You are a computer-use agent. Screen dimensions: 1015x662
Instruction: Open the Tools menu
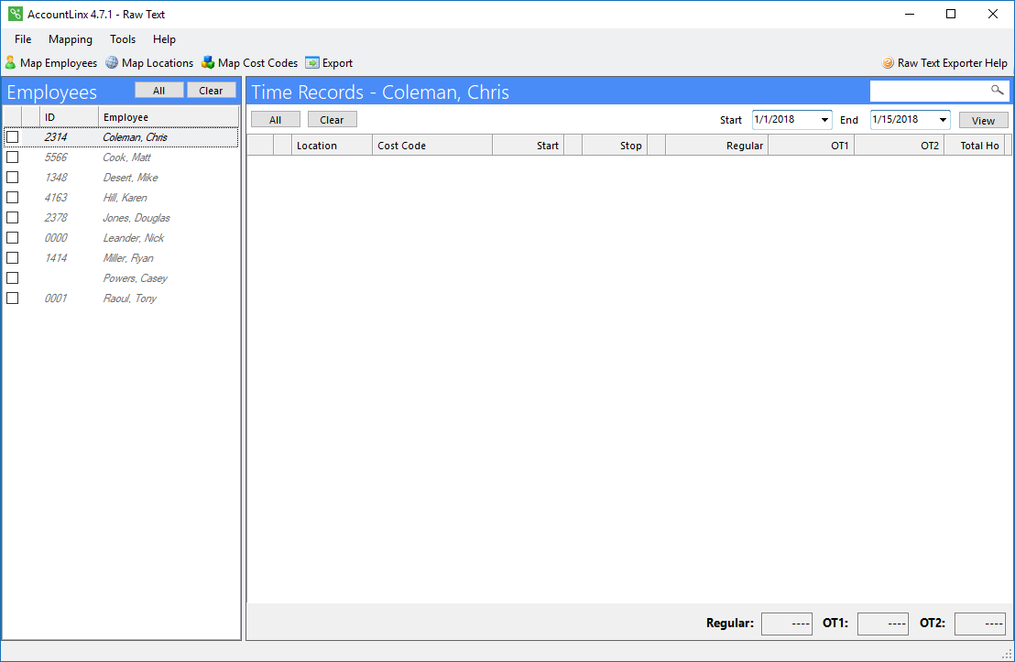tap(123, 39)
